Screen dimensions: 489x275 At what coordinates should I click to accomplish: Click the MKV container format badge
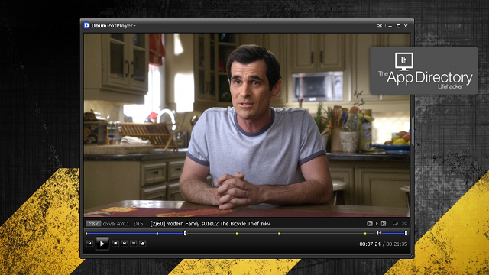point(93,224)
